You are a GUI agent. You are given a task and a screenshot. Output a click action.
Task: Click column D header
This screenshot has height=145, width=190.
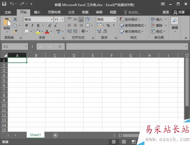[x=74, y=56]
